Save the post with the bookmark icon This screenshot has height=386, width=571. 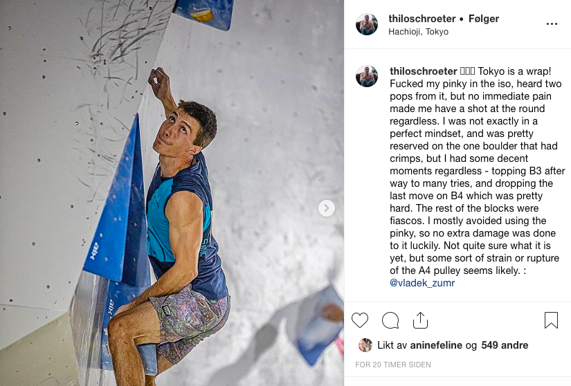point(551,320)
